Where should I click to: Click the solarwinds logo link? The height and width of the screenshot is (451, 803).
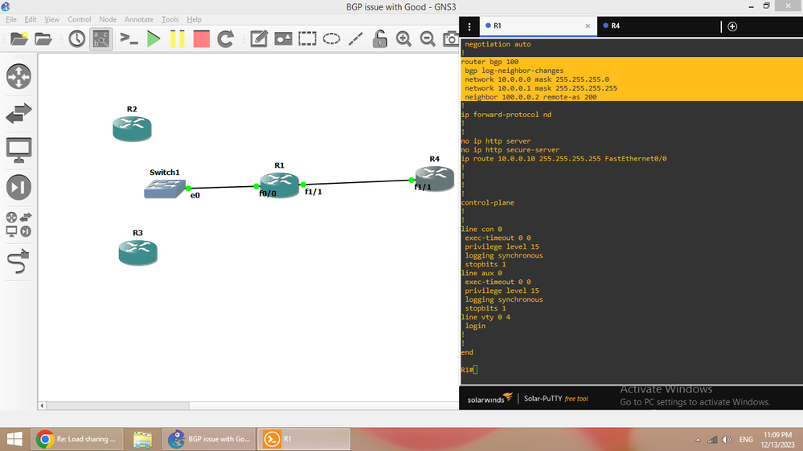(490, 398)
